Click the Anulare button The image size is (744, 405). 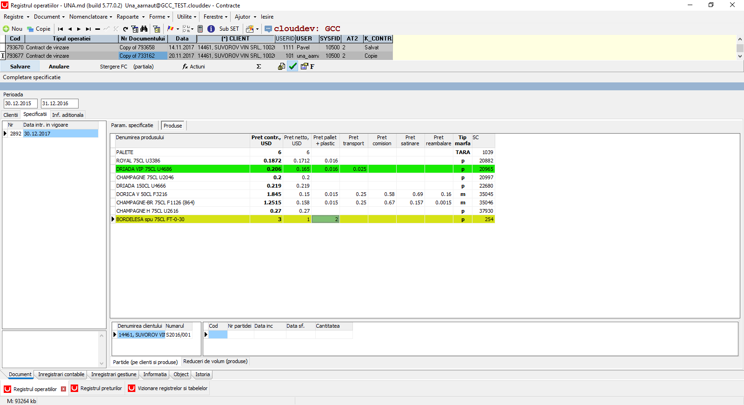(x=59, y=67)
